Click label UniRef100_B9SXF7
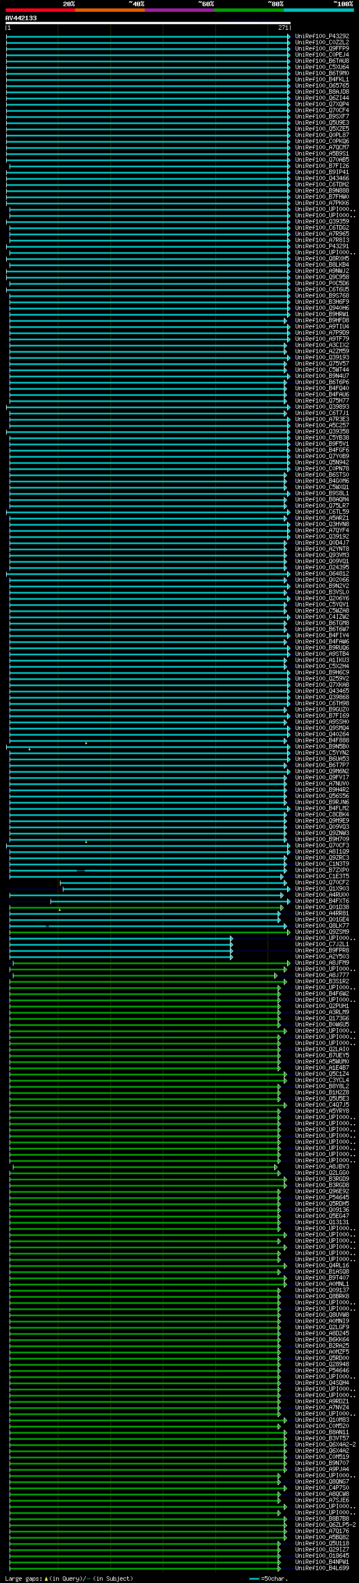The image size is (359, 1583). click(x=322, y=116)
